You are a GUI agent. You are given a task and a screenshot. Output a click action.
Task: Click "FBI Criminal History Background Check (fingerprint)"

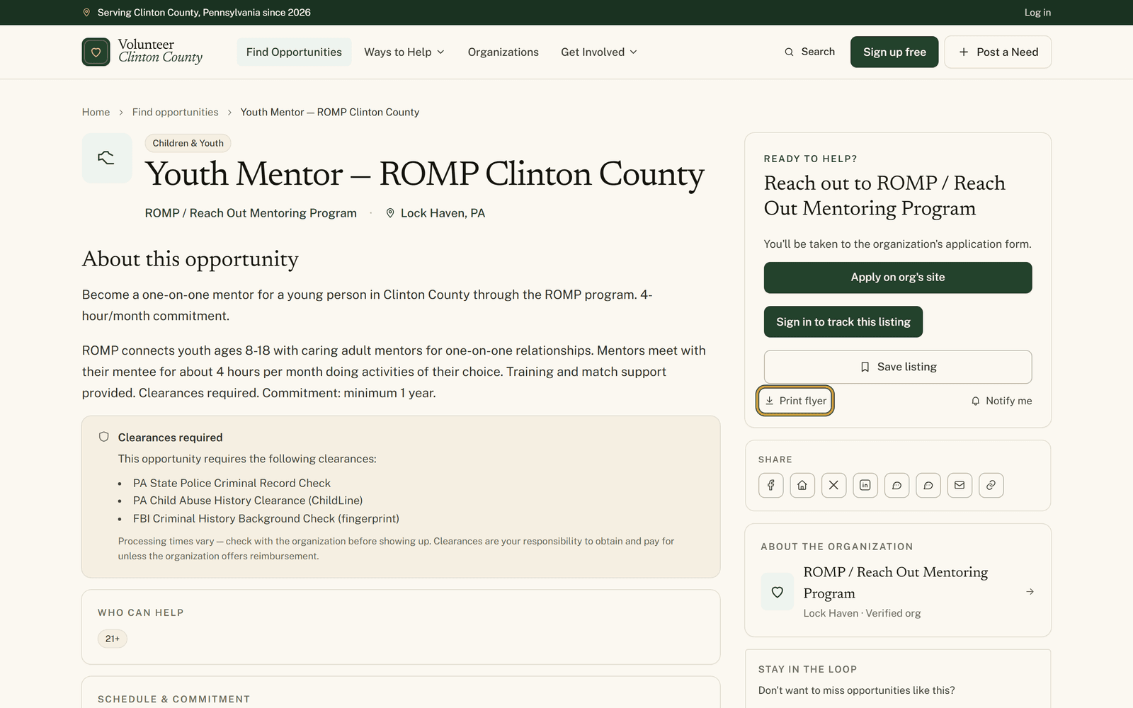point(266,518)
